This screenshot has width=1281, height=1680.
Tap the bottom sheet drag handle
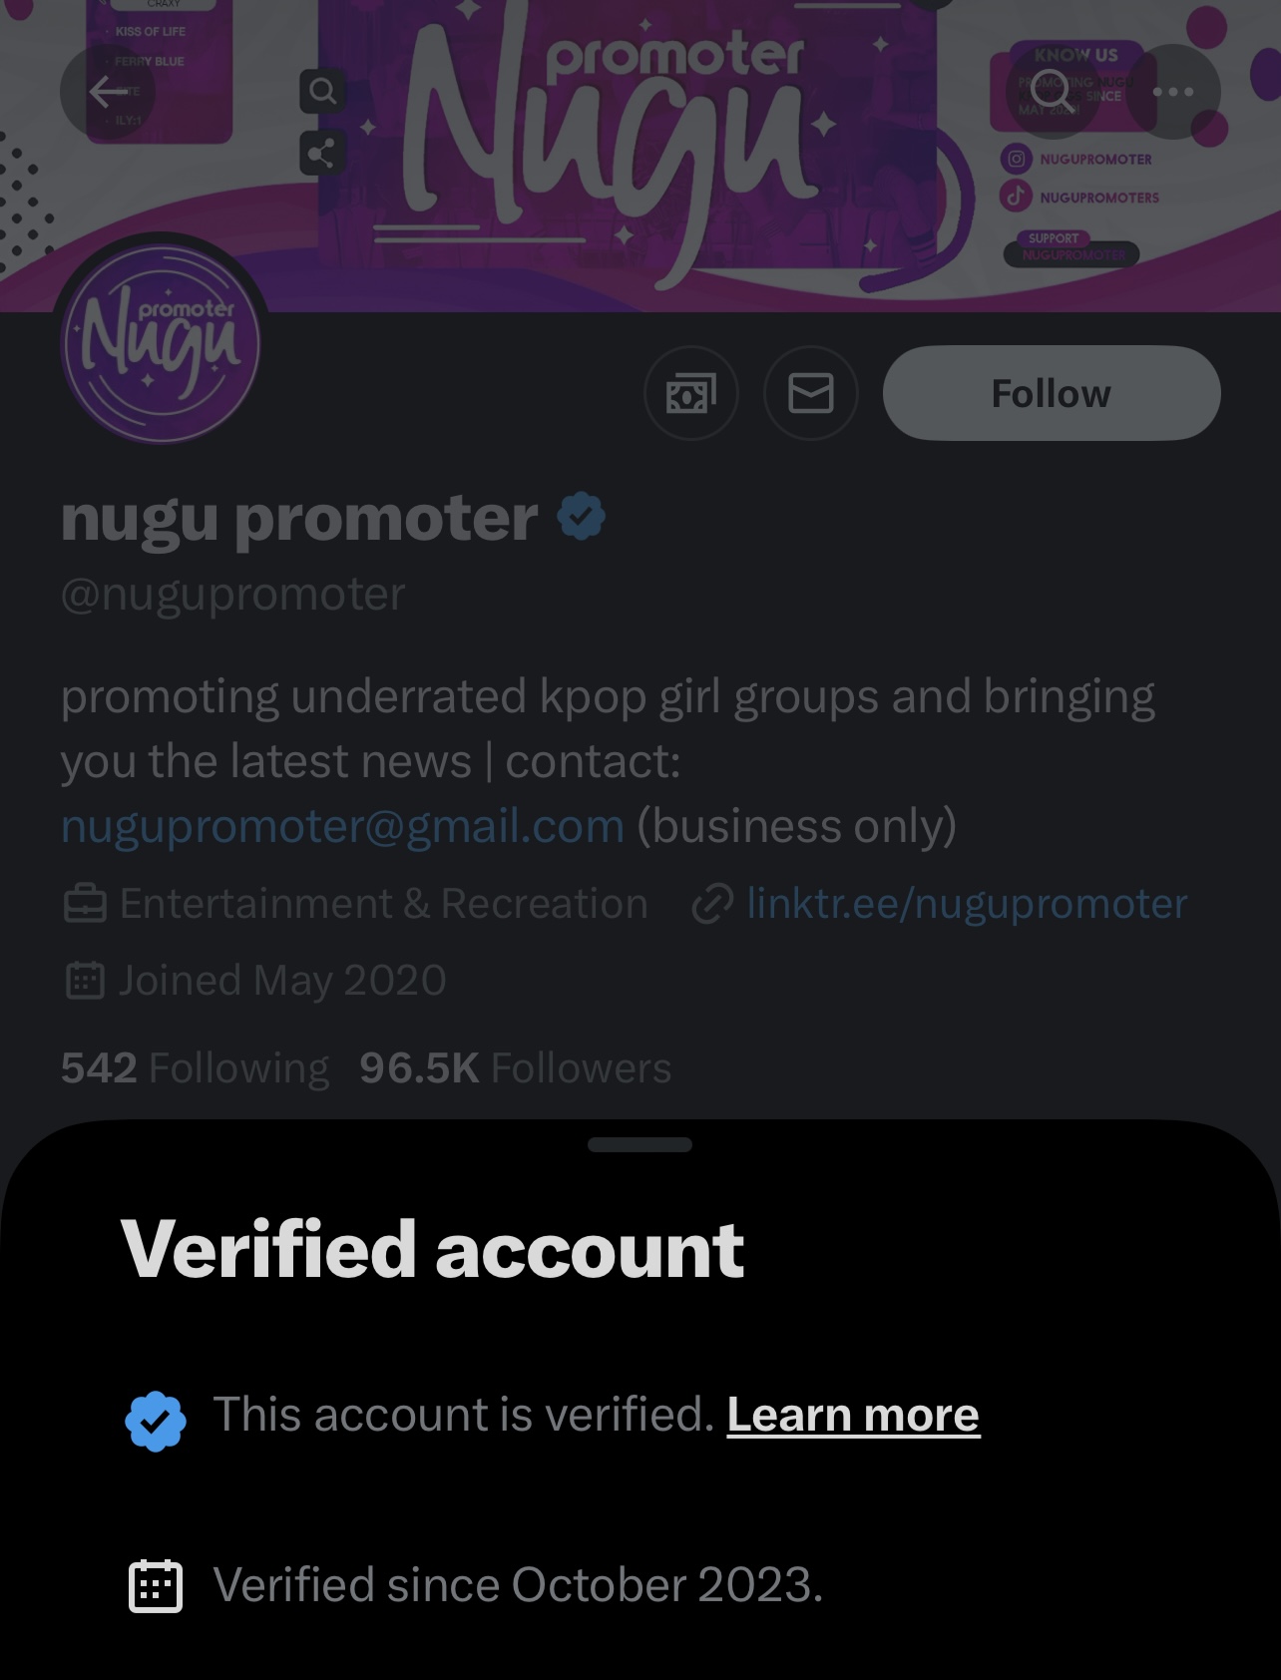(640, 1144)
